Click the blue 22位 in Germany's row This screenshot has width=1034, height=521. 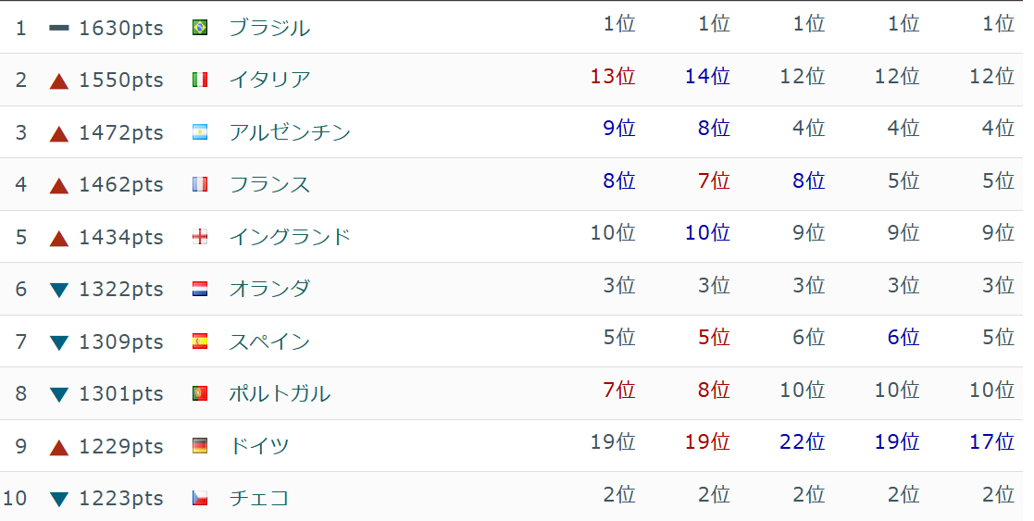coord(802,442)
